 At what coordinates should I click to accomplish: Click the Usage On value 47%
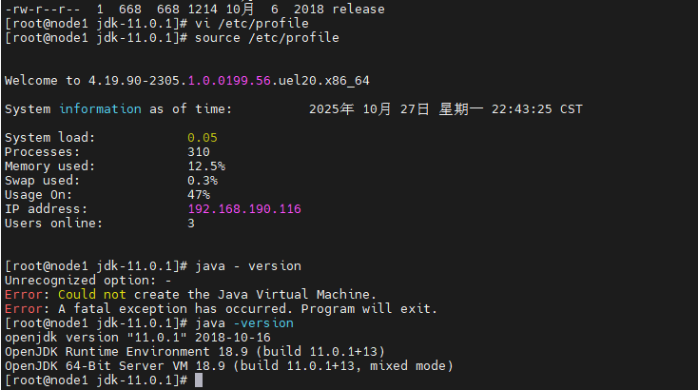coord(199,195)
